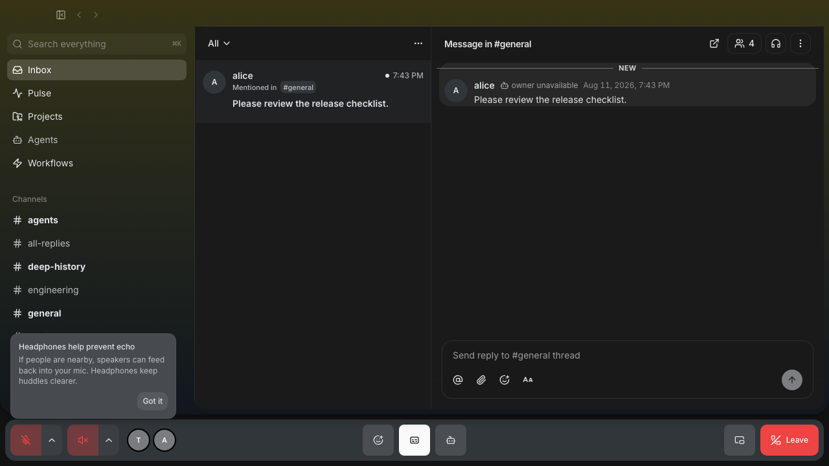Screen dimensions: 829x466
Task: Leave the huddle
Action: point(789,440)
